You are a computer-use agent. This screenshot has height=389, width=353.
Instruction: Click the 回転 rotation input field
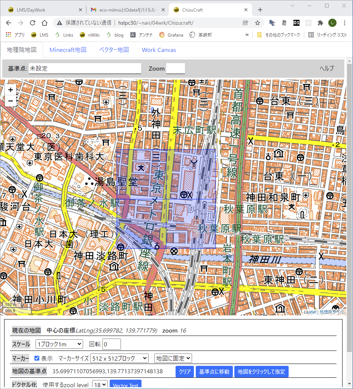111,344
